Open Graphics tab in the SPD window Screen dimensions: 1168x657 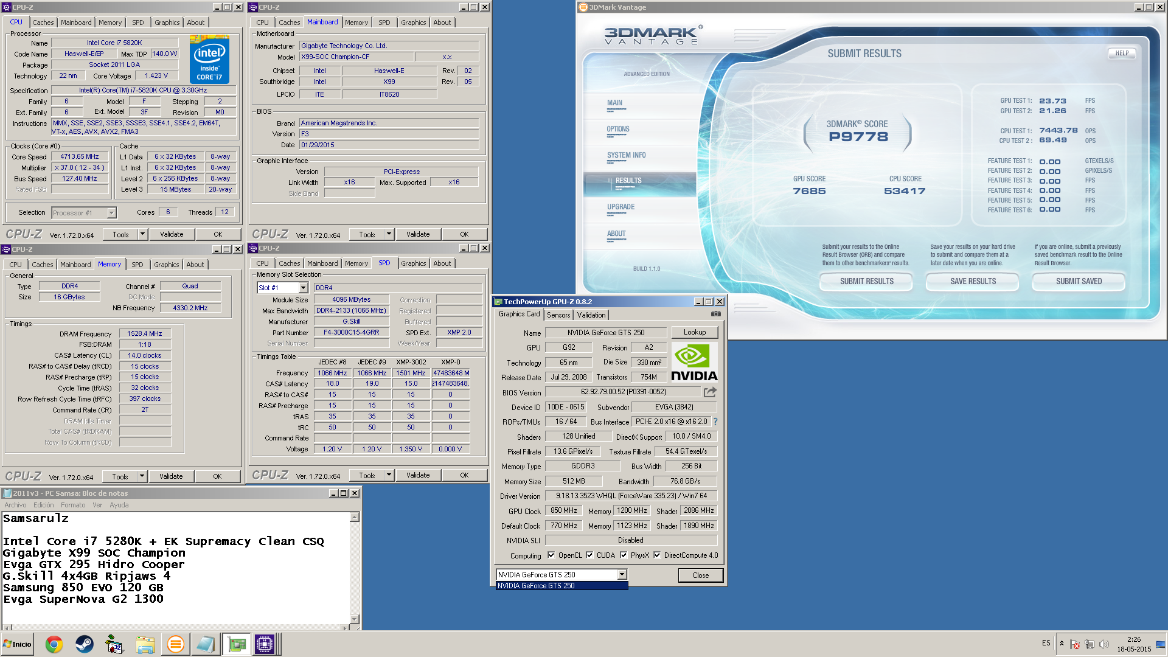click(414, 263)
